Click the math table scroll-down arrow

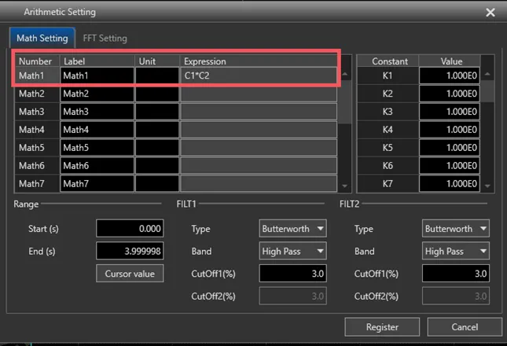[345, 186]
